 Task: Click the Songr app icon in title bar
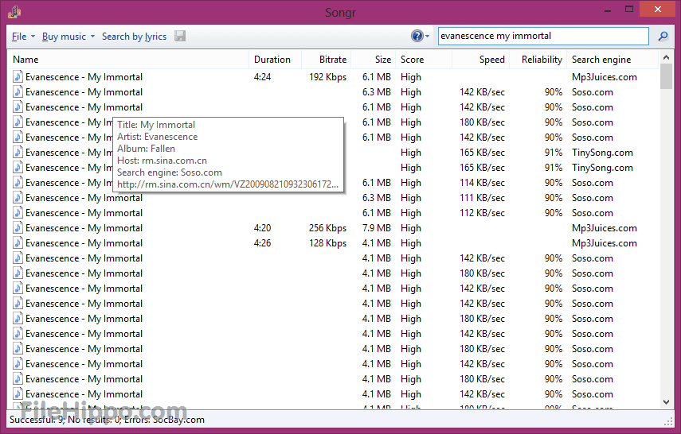(14, 12)
